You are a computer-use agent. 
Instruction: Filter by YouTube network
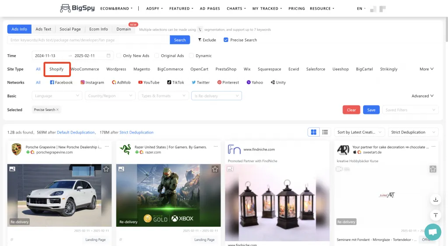click(x=149, y=82)
